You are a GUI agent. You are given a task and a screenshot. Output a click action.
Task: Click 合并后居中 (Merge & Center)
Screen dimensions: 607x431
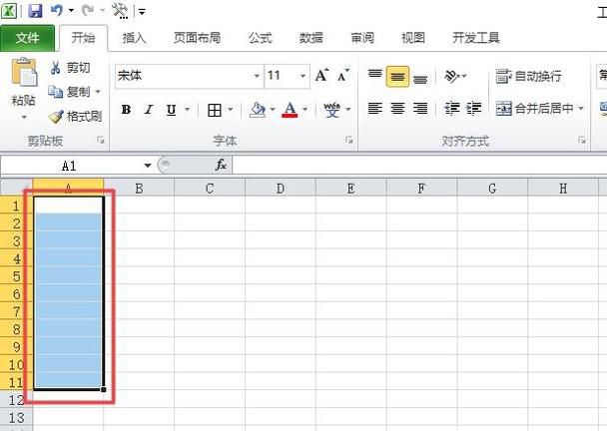(535, 109)
